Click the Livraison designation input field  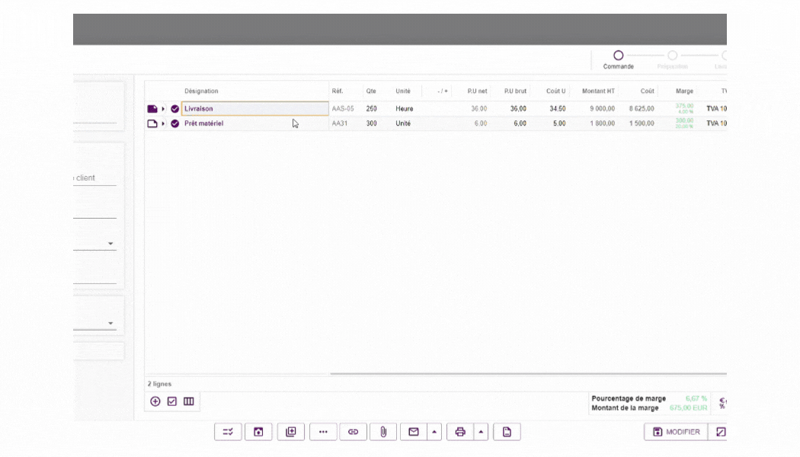255,109
